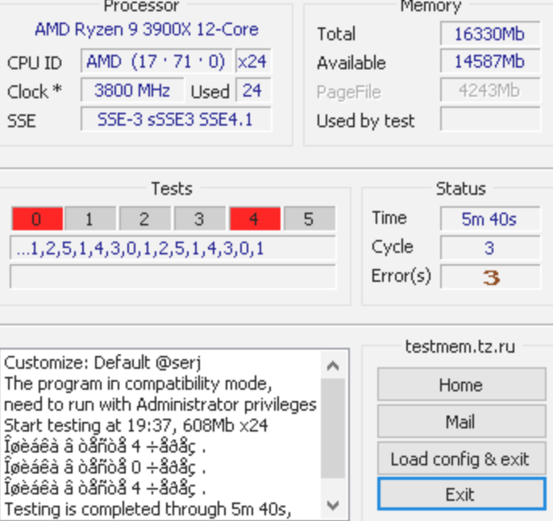553x521 pixels.
Task: Click the log scrollbar thumb
Action: coord(333,428)
